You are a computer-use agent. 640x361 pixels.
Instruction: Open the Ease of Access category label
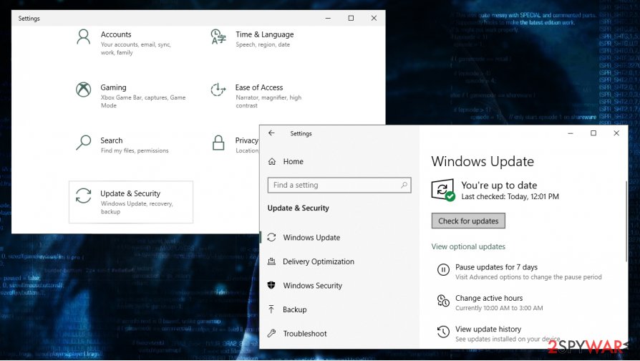click(x=258, y=87)
